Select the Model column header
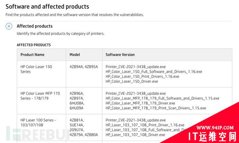This screenshot has height=143, width=239. pyautogui.click(x=75, y=54)
